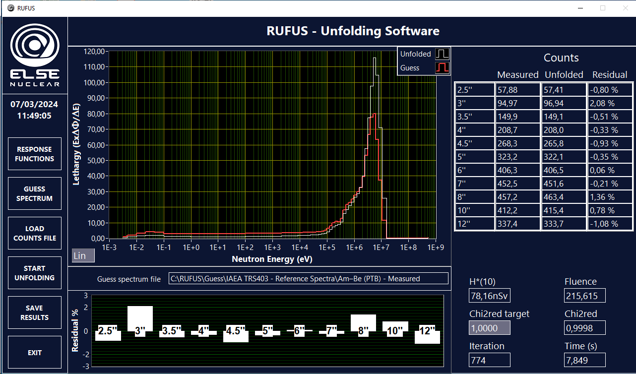Maximize the RUFUS window
Viewport: 636px width, 374px height.
[603, 8]
